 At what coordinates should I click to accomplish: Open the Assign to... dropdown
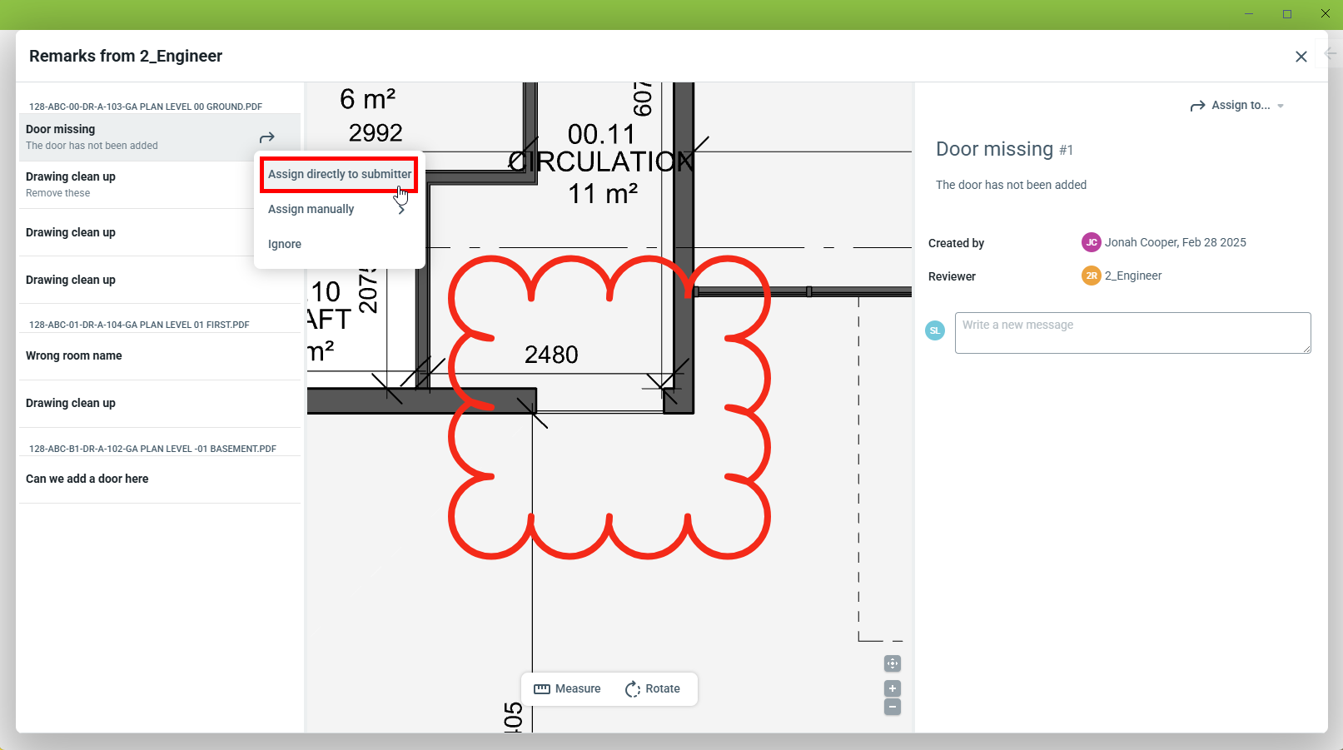[x=1237, y=106]
